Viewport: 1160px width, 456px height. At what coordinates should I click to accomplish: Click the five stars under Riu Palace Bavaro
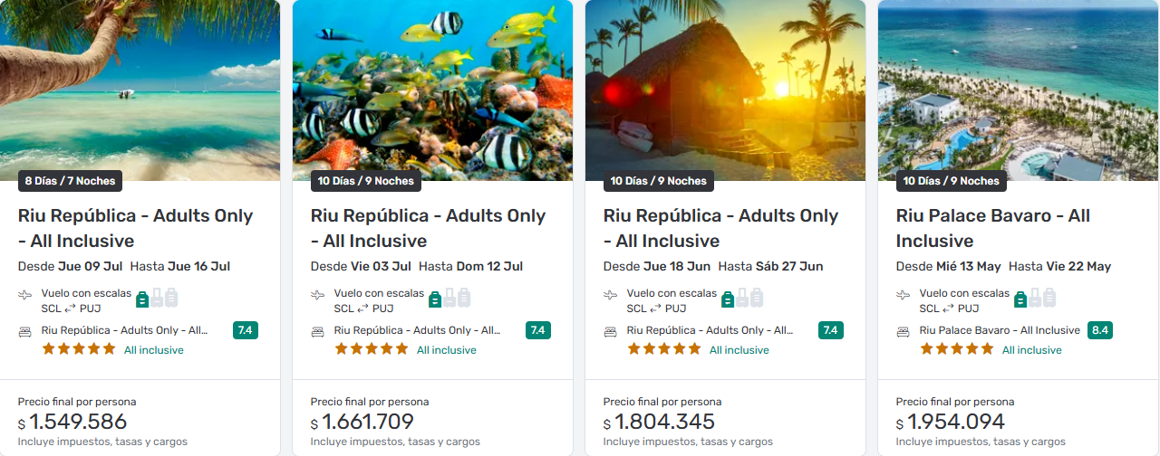(x=957, y=349)
